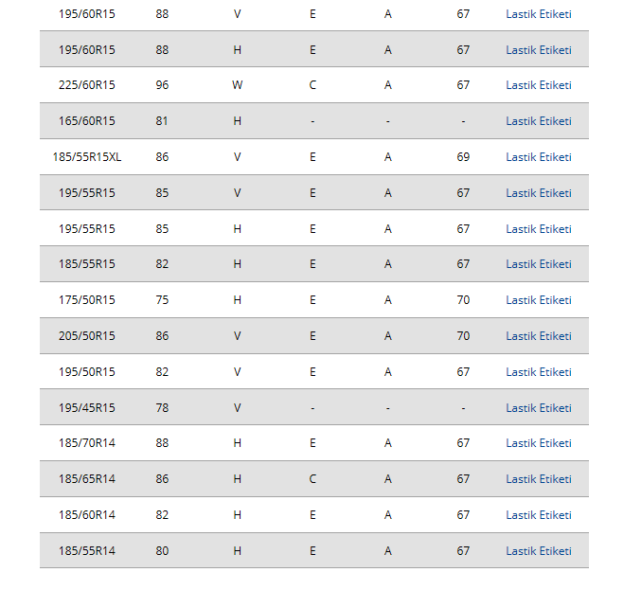The width and height of the screenshot is (624, 590).
Task: Open Lastik Etiketi for 195/60R15 V-rated row
Action: pos(538,14)
